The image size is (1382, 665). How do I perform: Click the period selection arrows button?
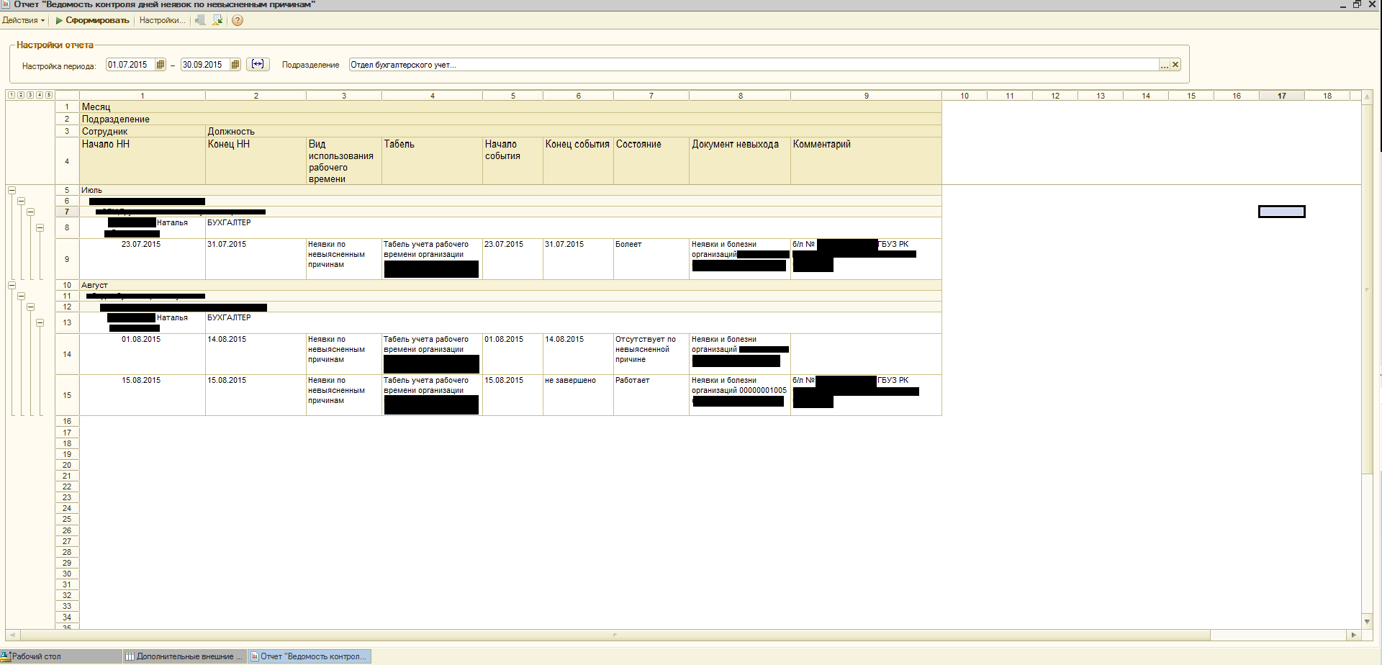(258, 64)
